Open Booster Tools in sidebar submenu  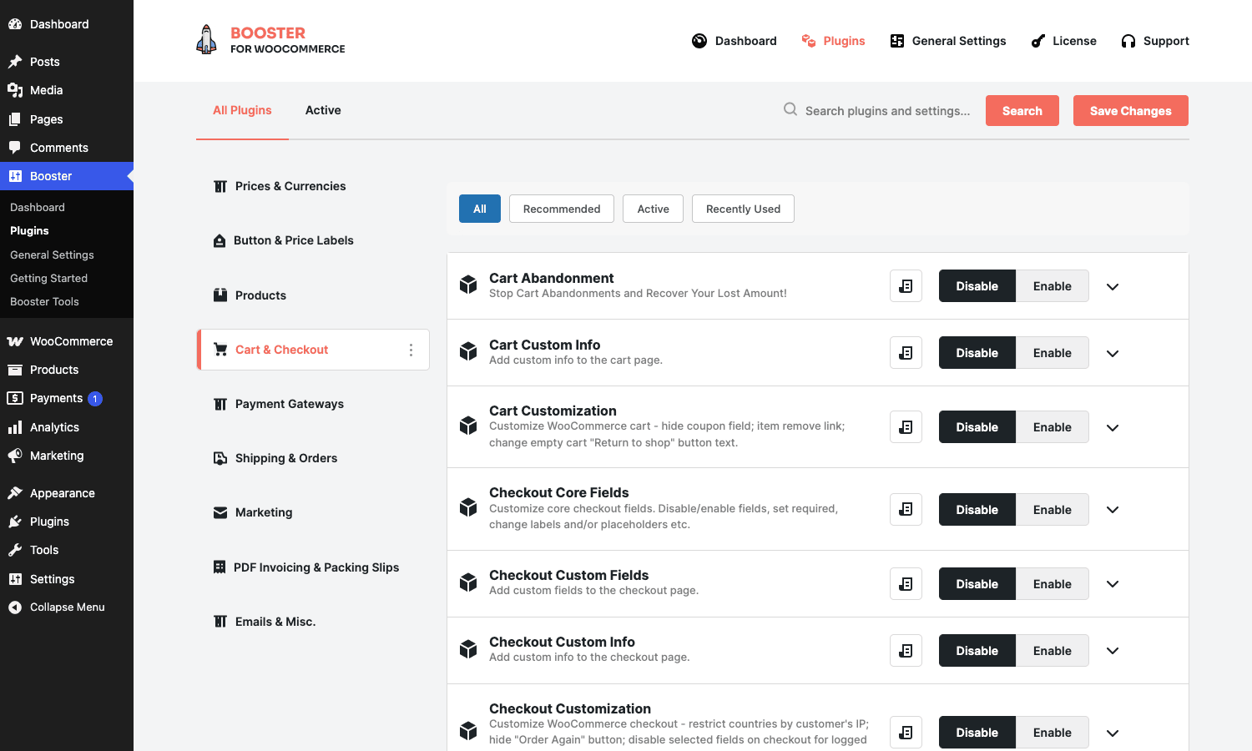pyautogui.click(x=44, y=301)
